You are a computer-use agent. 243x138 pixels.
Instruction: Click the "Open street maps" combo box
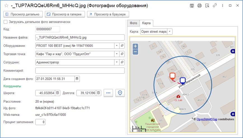click(154, 32)
